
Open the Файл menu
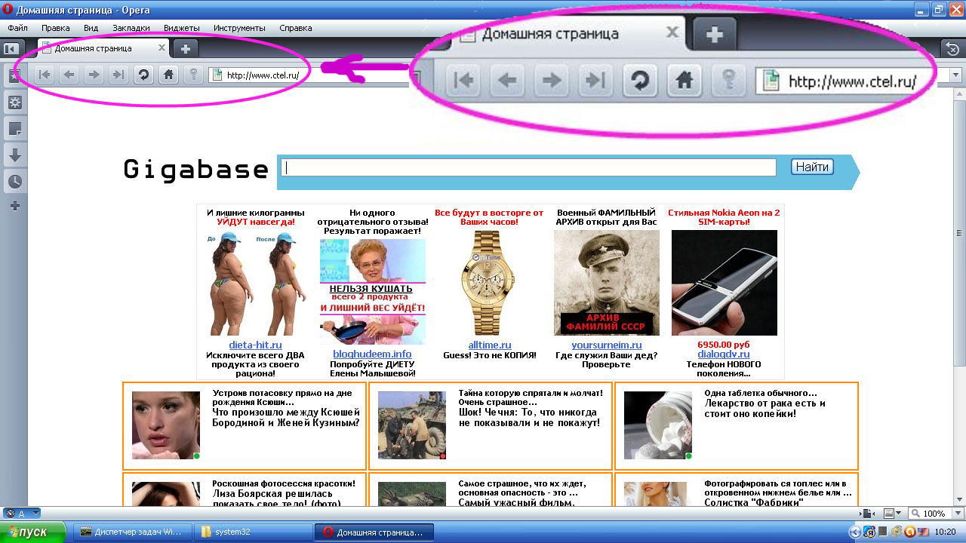pos(17,28)
